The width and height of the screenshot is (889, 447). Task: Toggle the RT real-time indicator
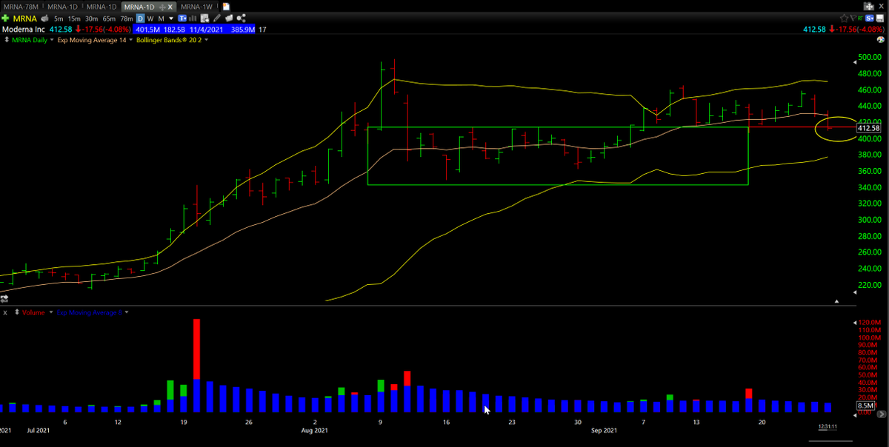pyautogui.click(x=861, y=19)
